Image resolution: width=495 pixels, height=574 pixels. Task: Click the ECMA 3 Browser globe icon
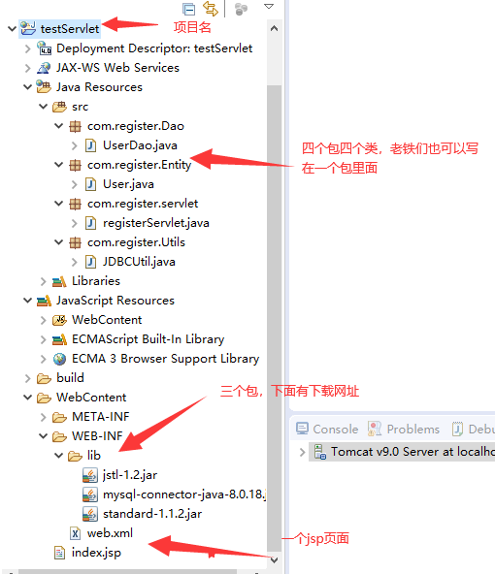59,359
